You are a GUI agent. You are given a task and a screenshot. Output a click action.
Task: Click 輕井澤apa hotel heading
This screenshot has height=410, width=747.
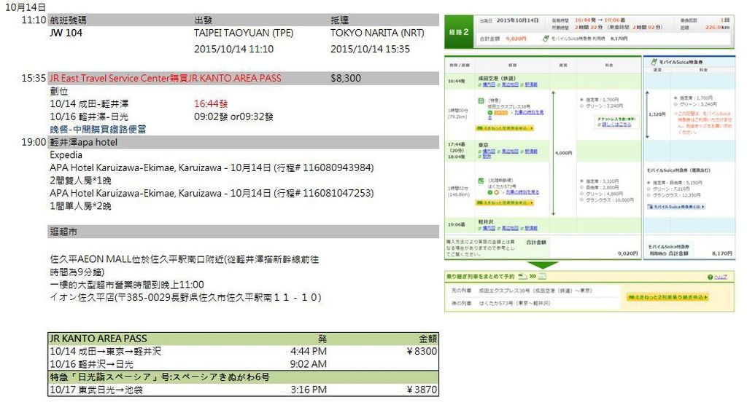(83, 142)
